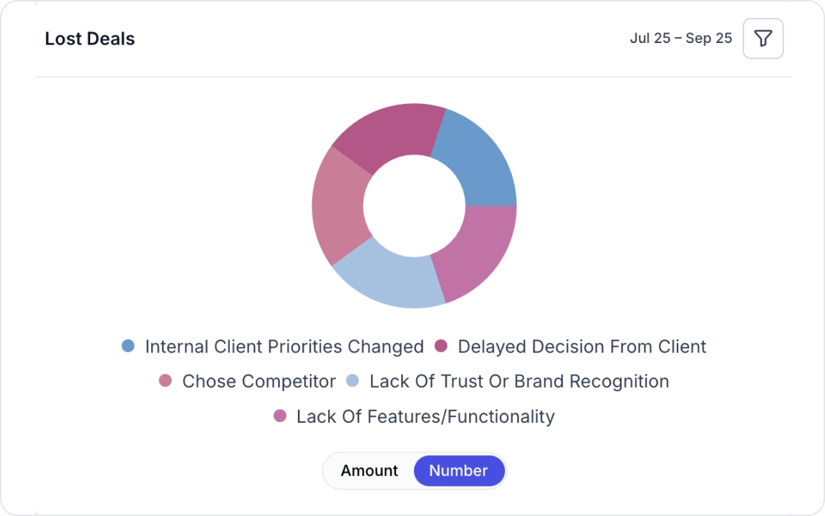Open the filter funnel icon
The width and height of the screenshot is (825, 516).
[763, 39]
